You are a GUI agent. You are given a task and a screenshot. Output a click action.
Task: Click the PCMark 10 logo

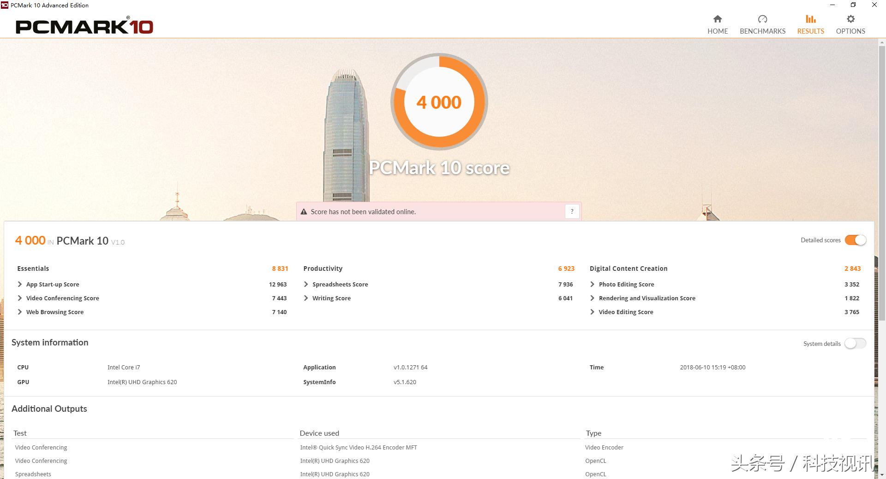point(84,27)
